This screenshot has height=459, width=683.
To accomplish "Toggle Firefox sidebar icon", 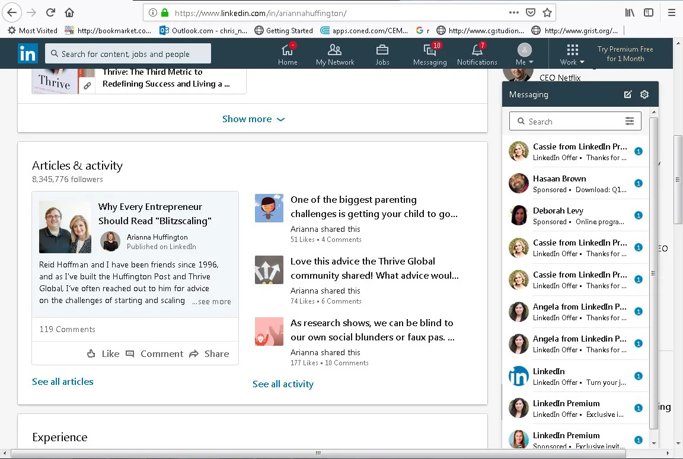I will (x=649, y=12).
